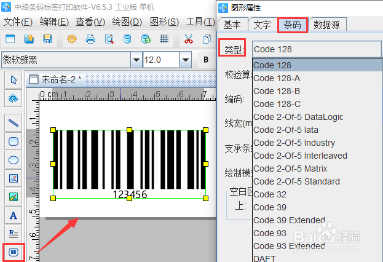Click the open file toolbar icon
Viewport: 383px width, 262px height.
29,39
